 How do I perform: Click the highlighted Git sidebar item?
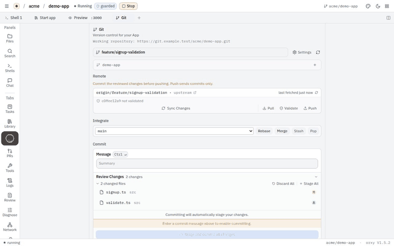[x=10, y=138]
